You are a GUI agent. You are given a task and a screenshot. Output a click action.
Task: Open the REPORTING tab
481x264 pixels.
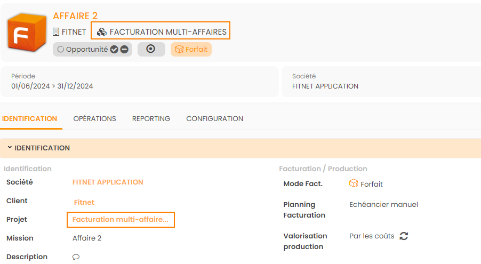click(151, 119)
